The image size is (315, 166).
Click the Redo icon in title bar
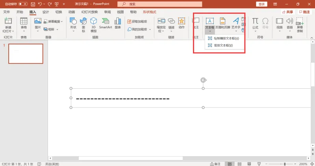coord(50,4)
